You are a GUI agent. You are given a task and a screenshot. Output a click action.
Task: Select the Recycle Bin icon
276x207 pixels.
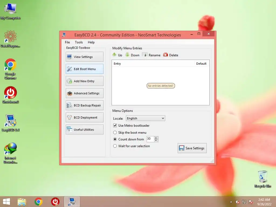pos(263,179)
